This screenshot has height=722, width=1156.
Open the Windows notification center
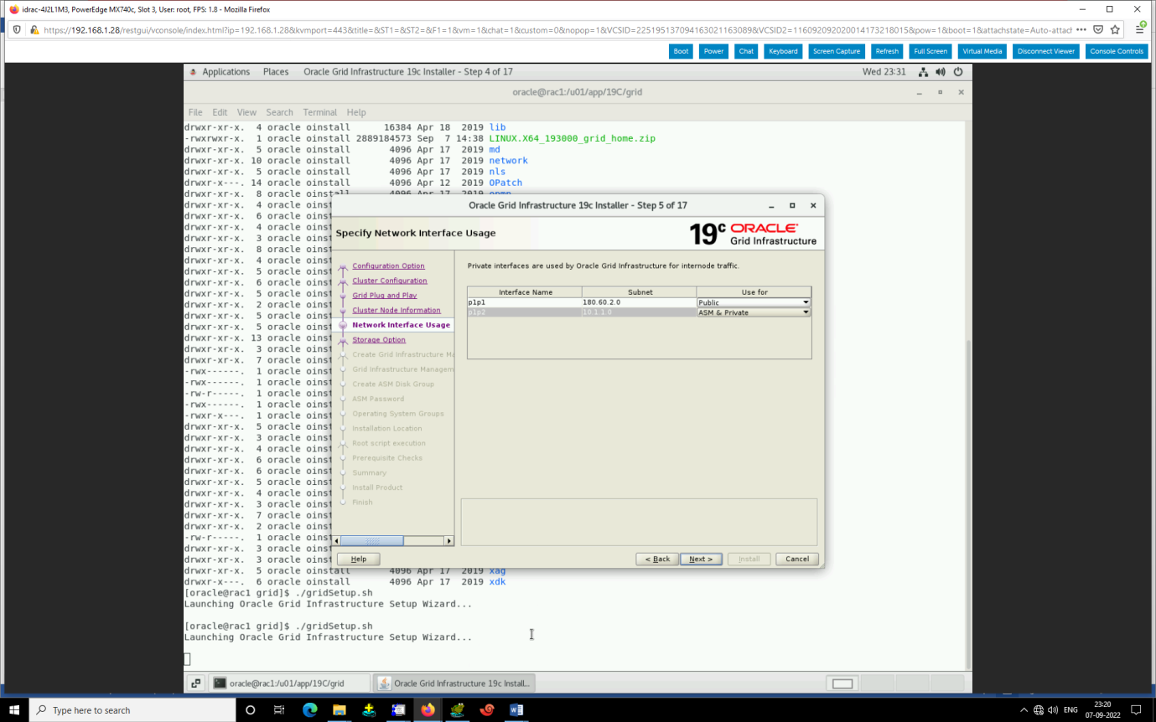click(1137, 709)
